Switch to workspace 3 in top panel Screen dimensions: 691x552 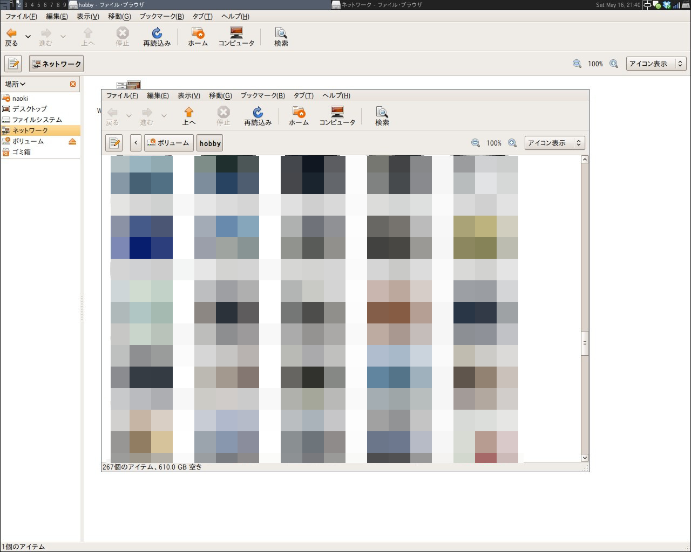[26, 5]
